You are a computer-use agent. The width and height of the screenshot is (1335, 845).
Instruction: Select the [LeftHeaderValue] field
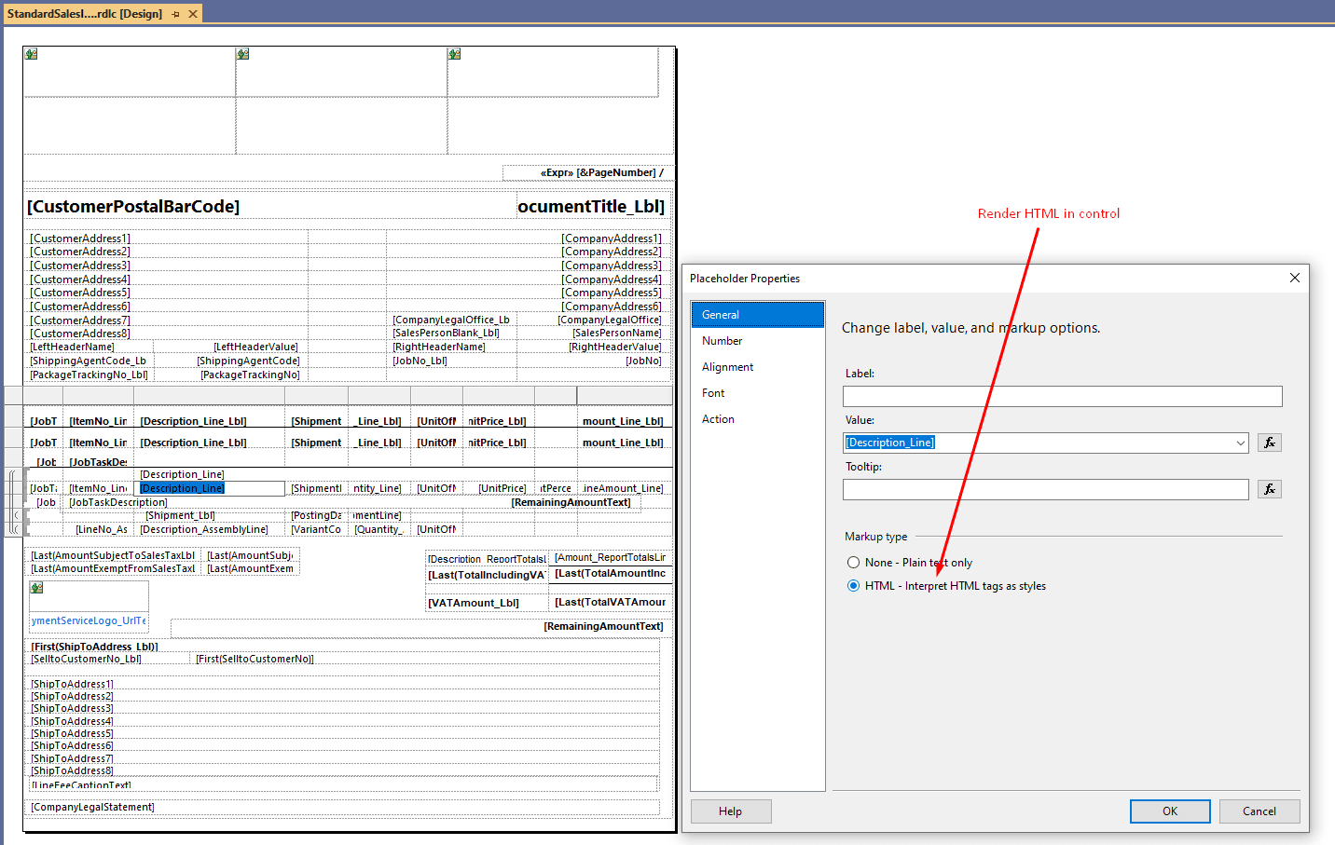[x=255, y=347]
